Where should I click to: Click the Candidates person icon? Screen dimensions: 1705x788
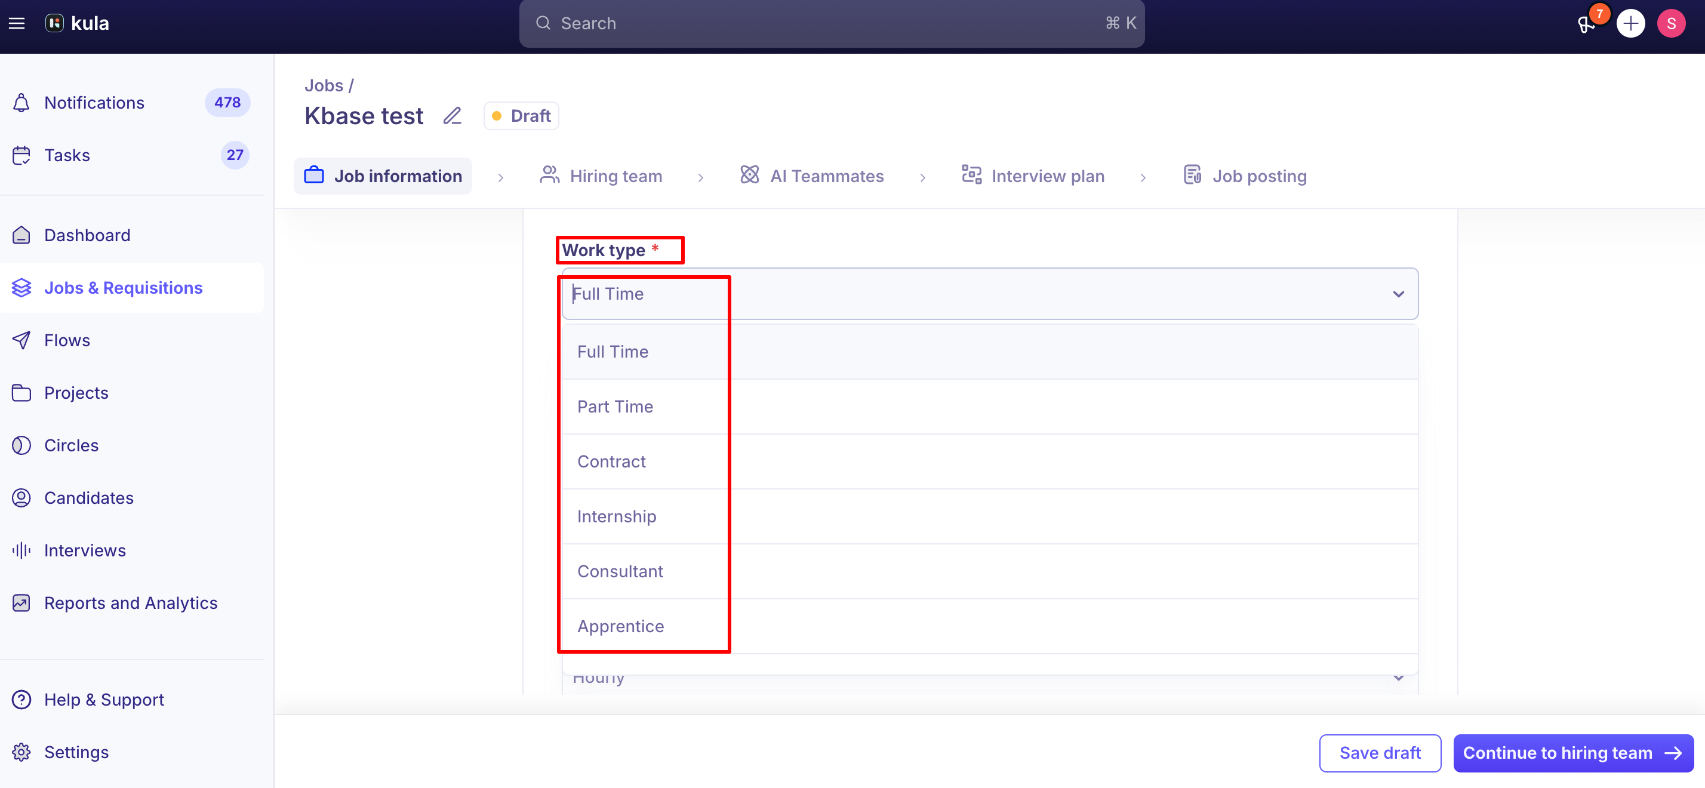click(x=21, y=498)
